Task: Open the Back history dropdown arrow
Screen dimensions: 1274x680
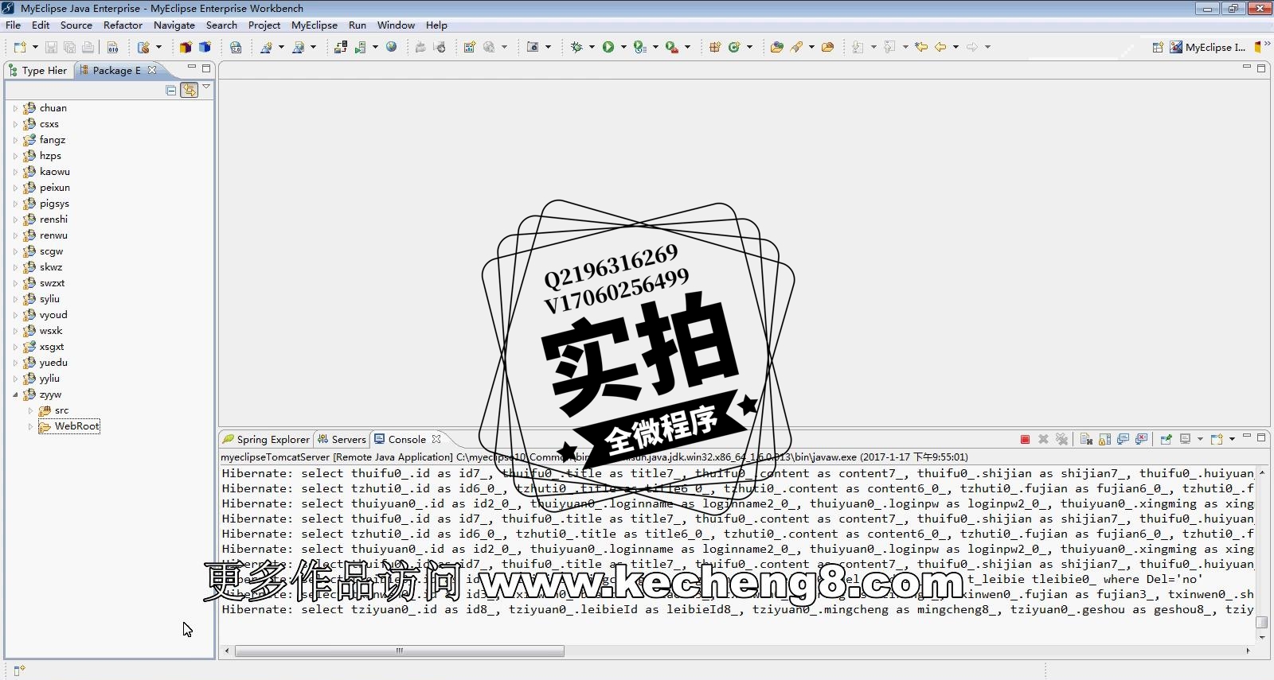Action: [x=955, y=47]
